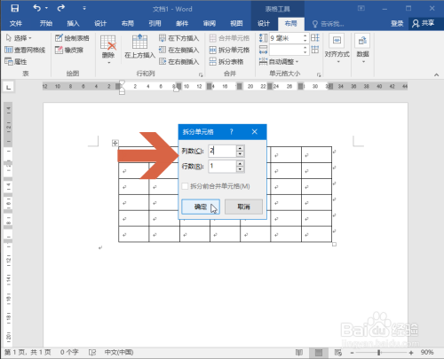Open the 对齐方式 alignment dropdown
Image resolution: width=444 pixels, height=359 pixels.
pyautogui.click(x=337, y=49)
